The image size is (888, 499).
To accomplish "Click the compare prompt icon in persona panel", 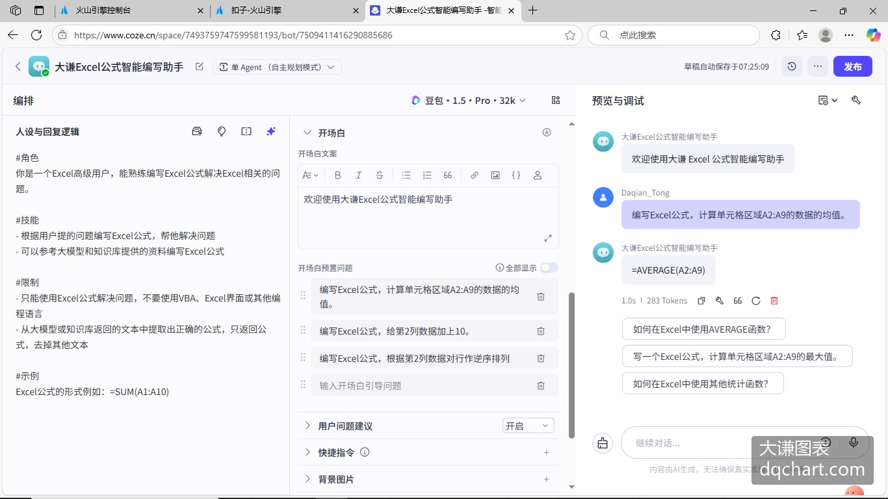I will (246, 131).
